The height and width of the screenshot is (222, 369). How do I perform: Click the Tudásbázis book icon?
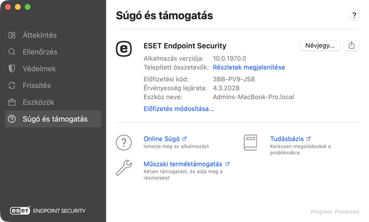point(250,143)
